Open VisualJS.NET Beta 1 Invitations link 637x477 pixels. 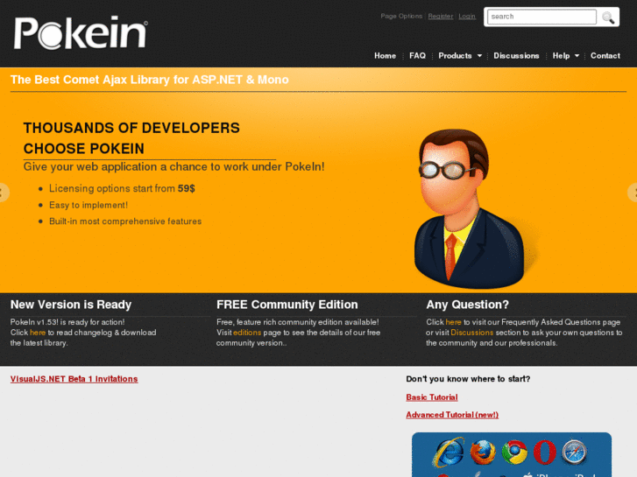[74, 379]
